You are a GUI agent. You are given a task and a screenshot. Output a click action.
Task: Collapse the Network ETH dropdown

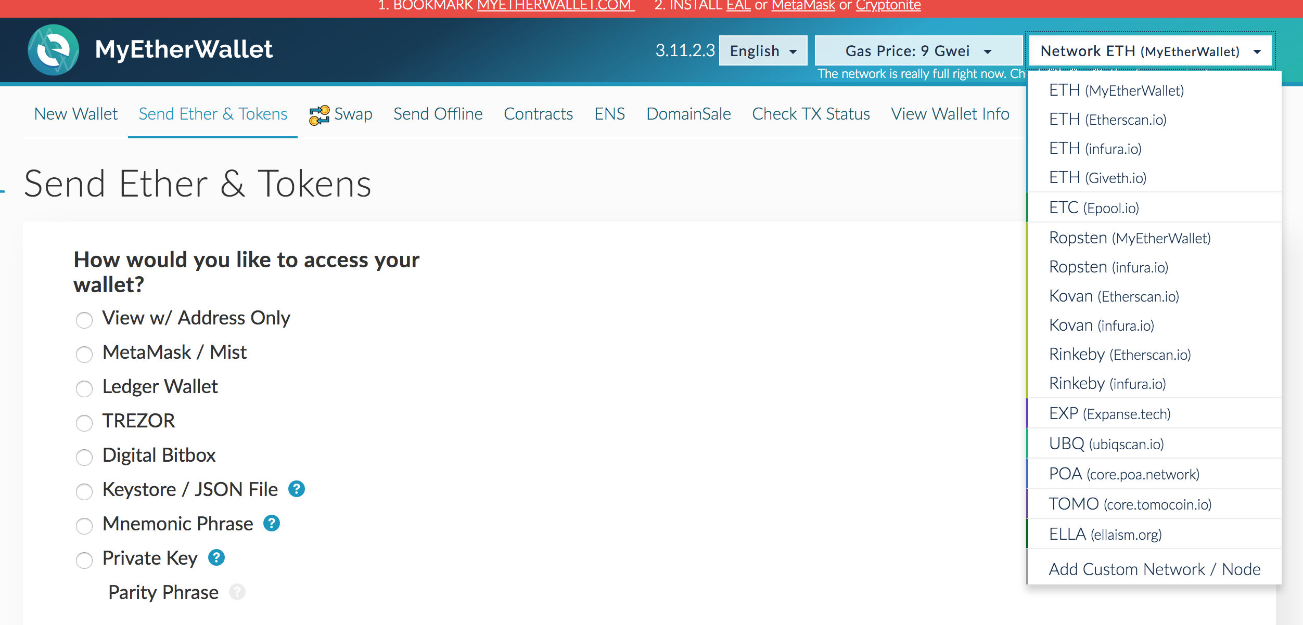(1151, 50)
